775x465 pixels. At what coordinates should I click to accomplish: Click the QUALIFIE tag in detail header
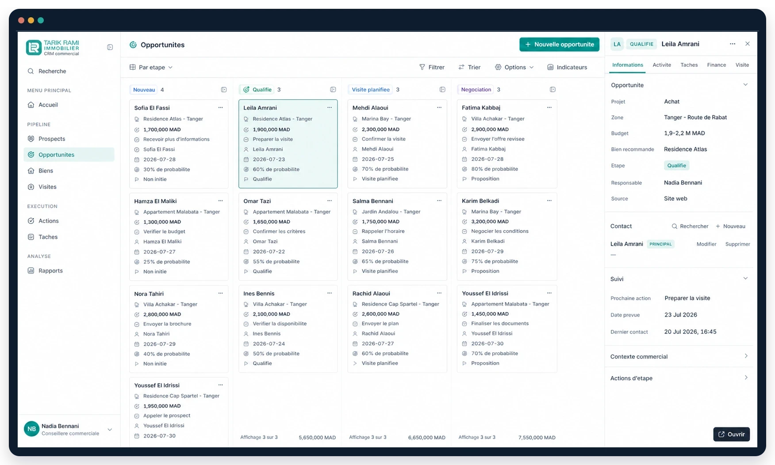(641, 44)
